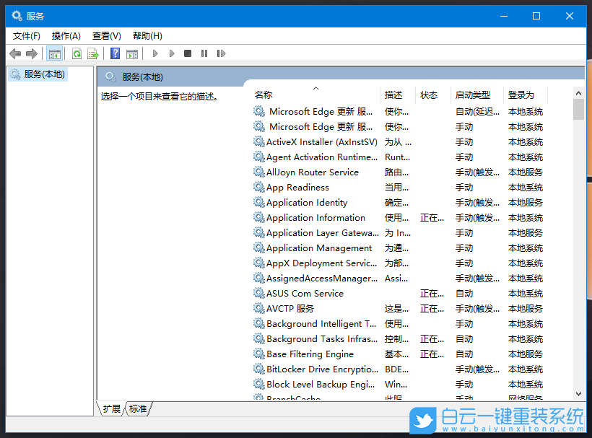Refresh the services list via toolbar icon

pos(76,53)
